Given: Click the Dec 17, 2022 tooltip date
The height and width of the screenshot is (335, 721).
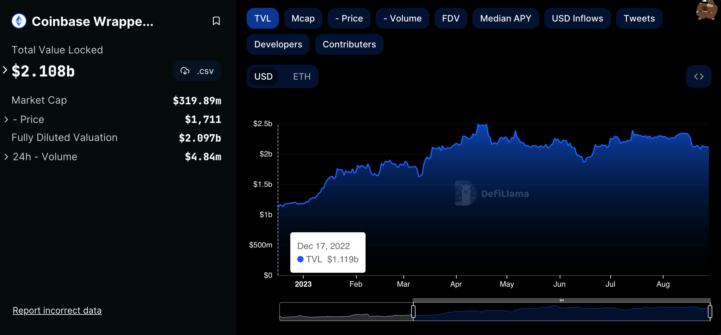Looking at the screenshot, I should (x=324, y=246).
